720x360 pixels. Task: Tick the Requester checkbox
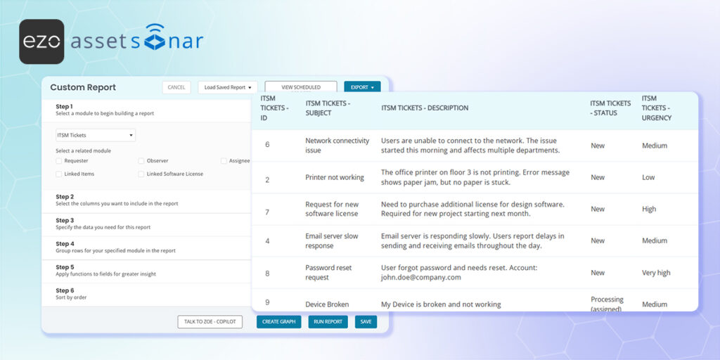[59, 161]
